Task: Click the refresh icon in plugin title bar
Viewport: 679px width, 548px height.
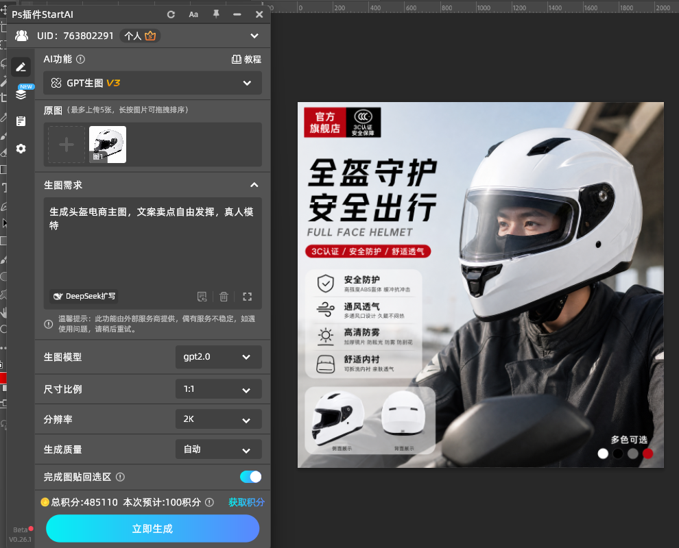Action: click(x=171, y=14)
